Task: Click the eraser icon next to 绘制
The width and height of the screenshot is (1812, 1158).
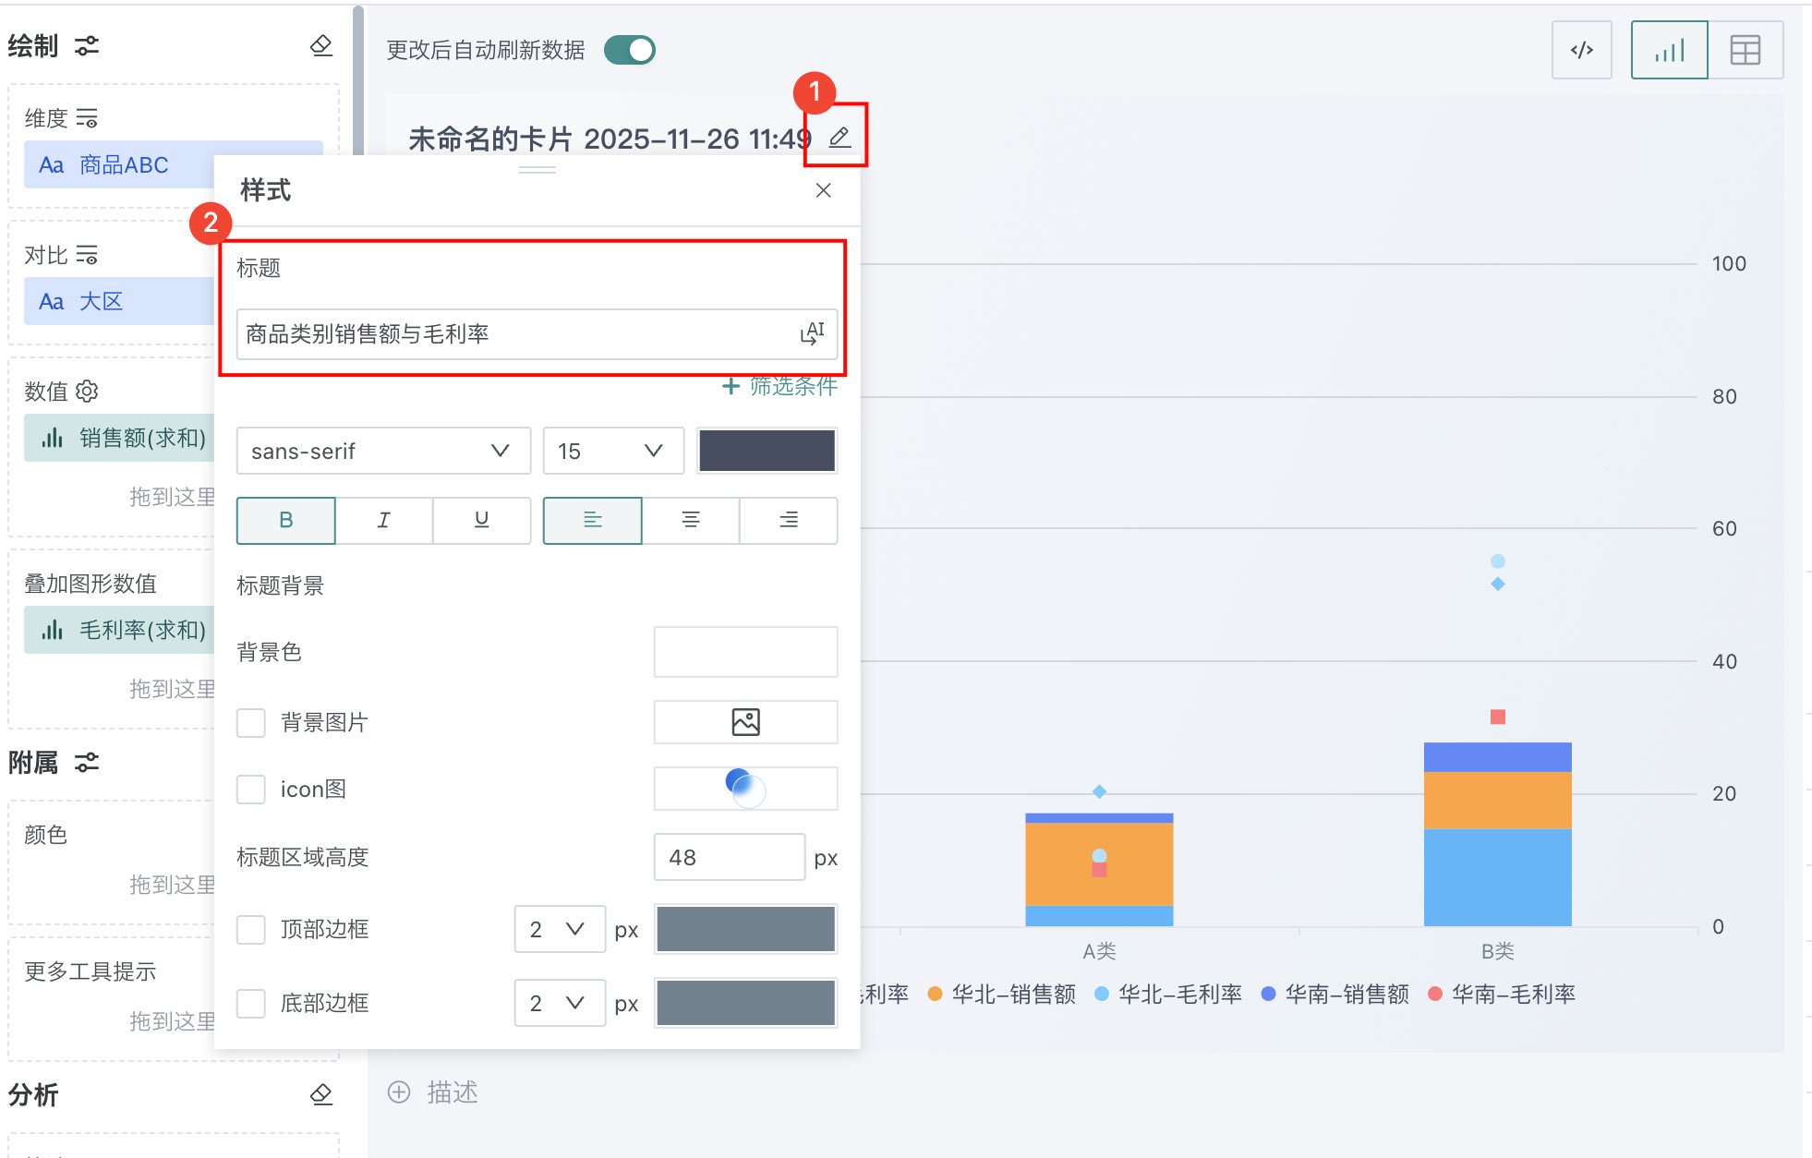Action: point(320,45)
